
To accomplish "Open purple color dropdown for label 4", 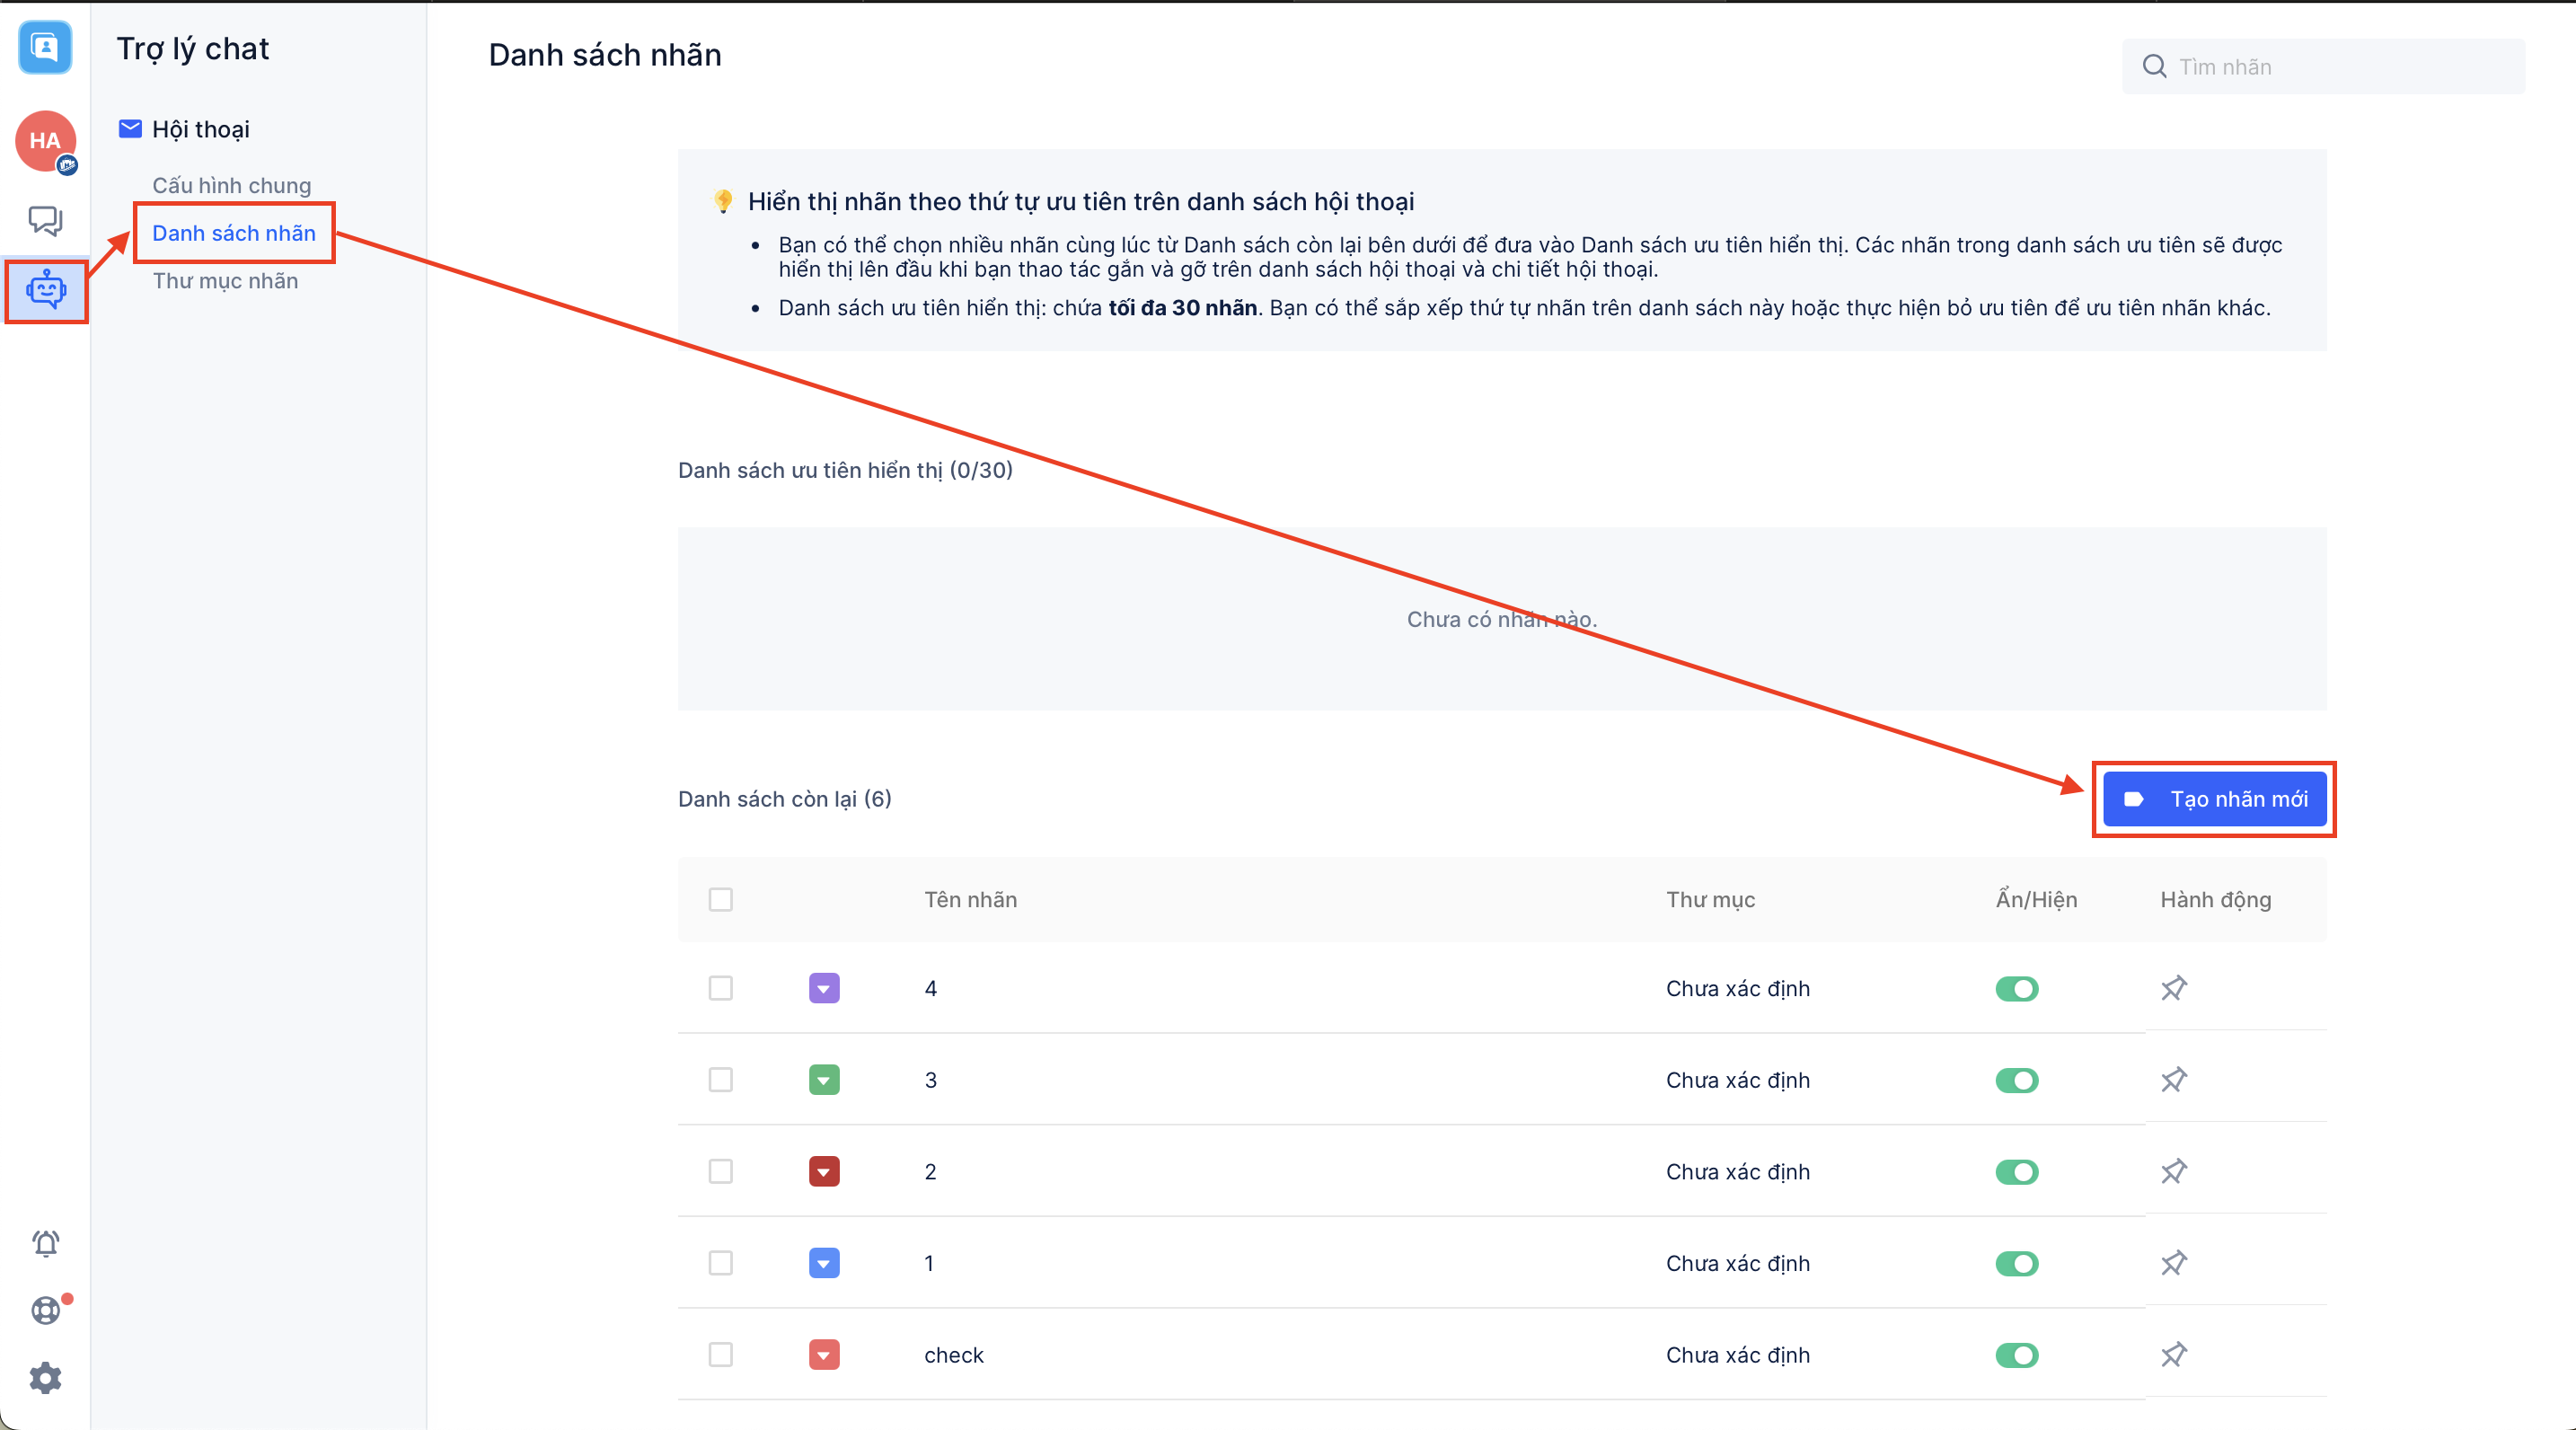I will tap(823, 988).
